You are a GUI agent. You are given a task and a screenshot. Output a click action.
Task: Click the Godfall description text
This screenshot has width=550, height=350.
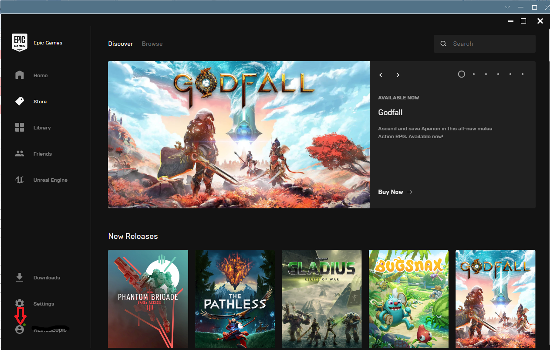(x=435, y=133)
